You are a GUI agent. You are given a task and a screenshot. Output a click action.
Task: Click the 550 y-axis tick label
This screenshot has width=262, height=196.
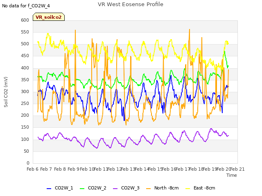[x=25, y=32]
